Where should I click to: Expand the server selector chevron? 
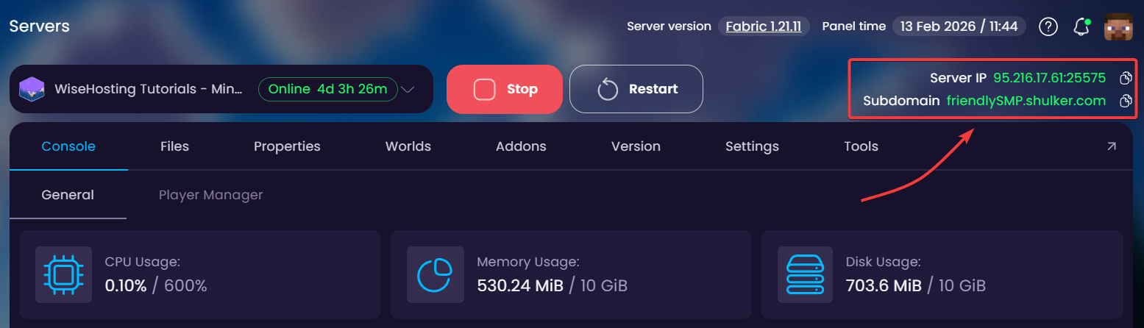tap(408, 90)
